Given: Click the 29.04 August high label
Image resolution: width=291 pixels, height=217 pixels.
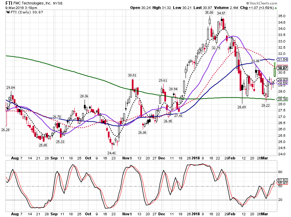Looking at the screenshot, I should coord(11,88).
